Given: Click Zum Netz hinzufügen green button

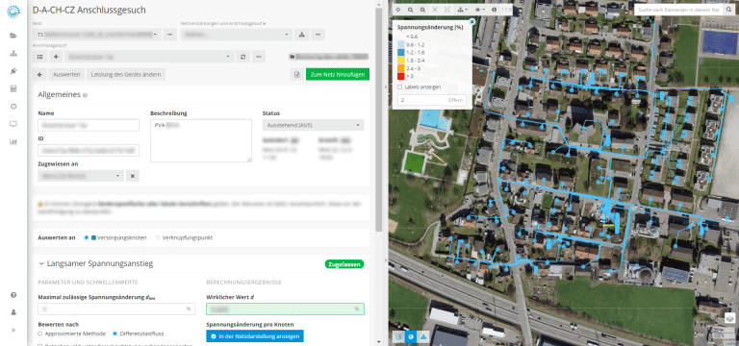Looking at the screenshot, I should click(338, 74).
